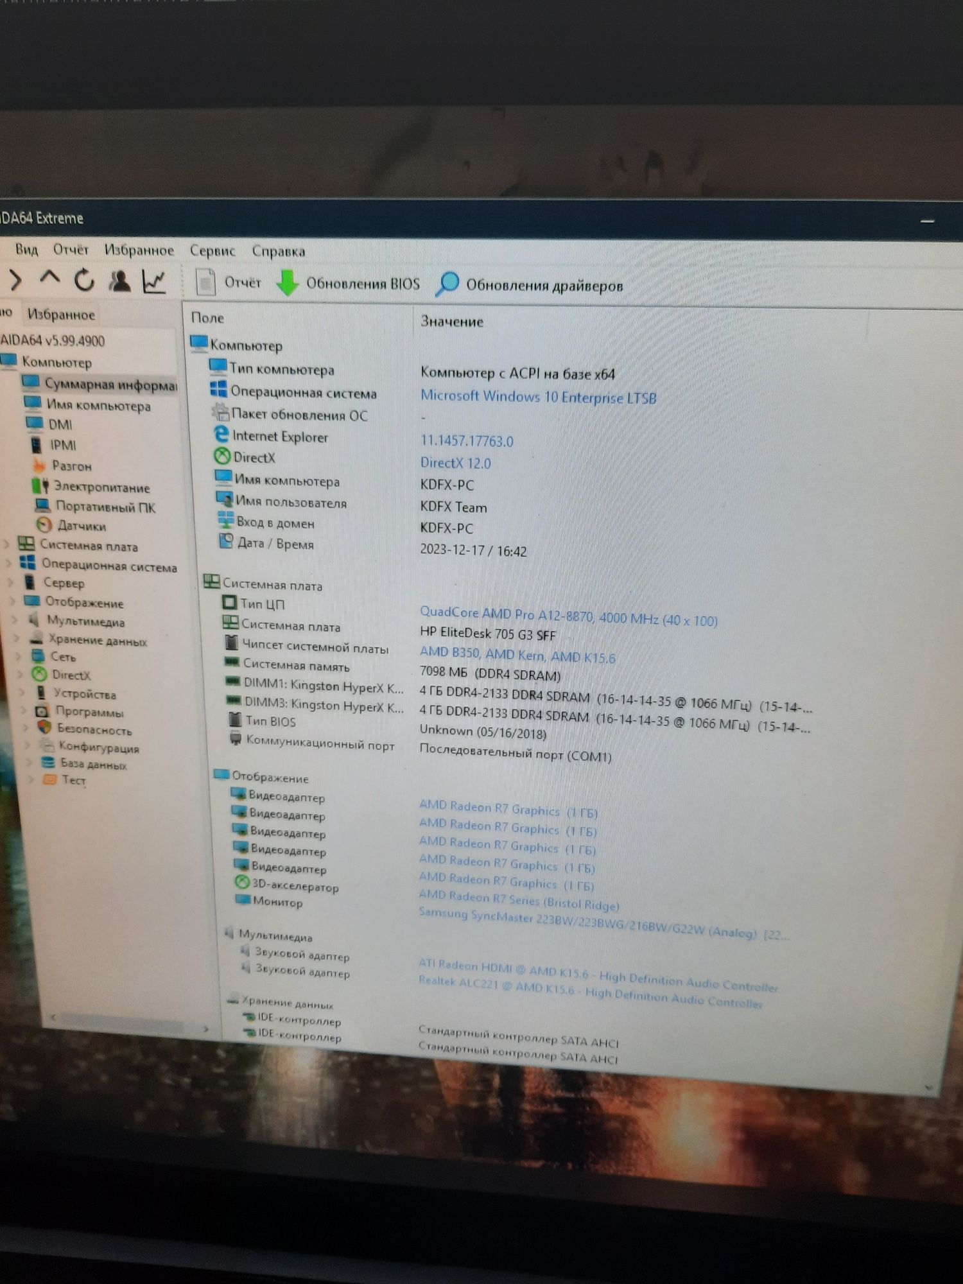Select the IPMI tree item
Viewport: 963px width, 1284px height.
pyautogui.click(x=54, y=445)
